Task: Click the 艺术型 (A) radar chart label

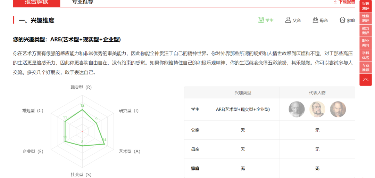Action: click(129, 151)
